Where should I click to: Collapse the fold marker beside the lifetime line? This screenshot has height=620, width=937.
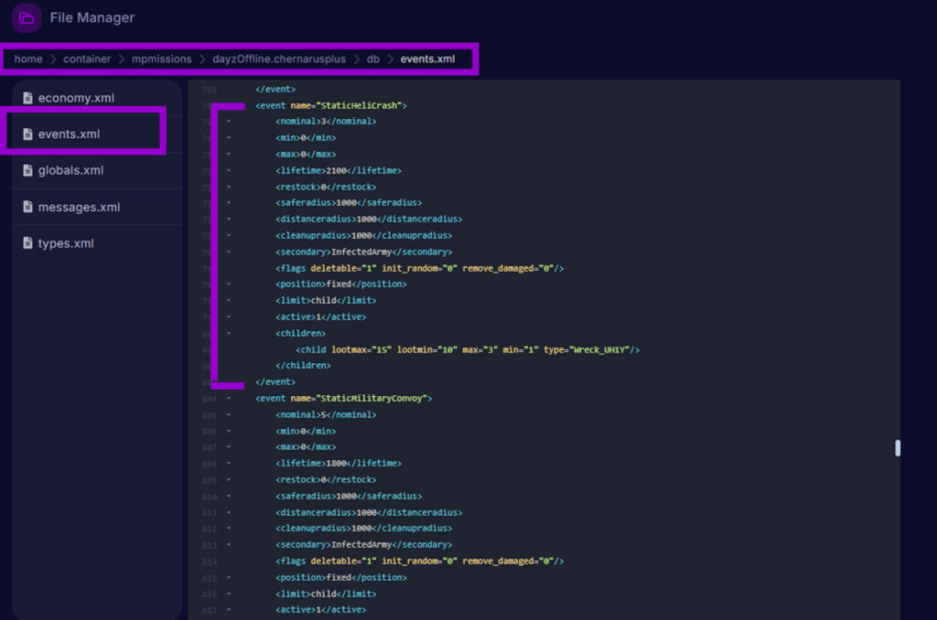click(228, 170)
